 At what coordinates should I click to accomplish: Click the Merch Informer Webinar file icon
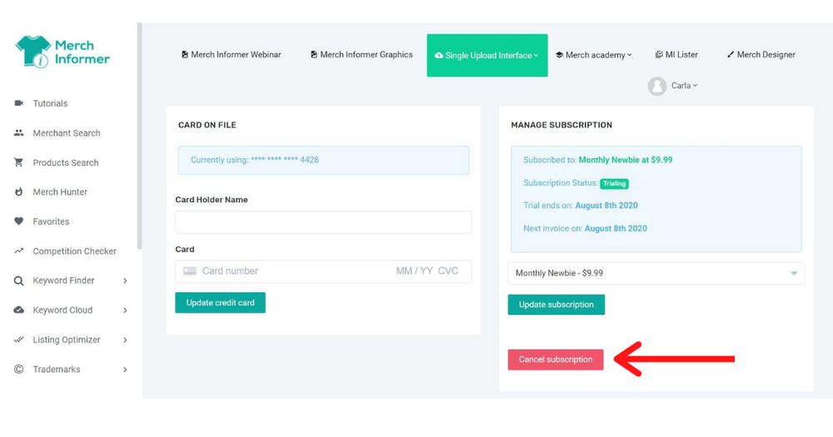click(x=185, y=54)
